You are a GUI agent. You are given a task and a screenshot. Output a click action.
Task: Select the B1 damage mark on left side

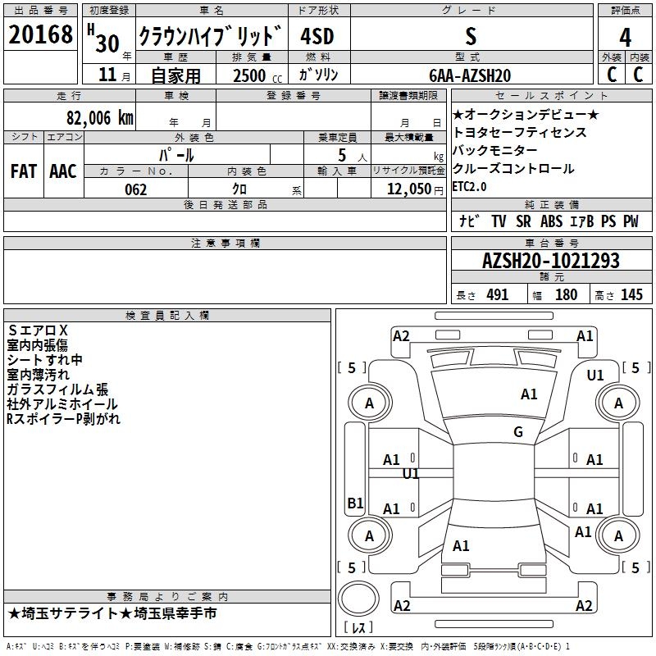[355, 503]
